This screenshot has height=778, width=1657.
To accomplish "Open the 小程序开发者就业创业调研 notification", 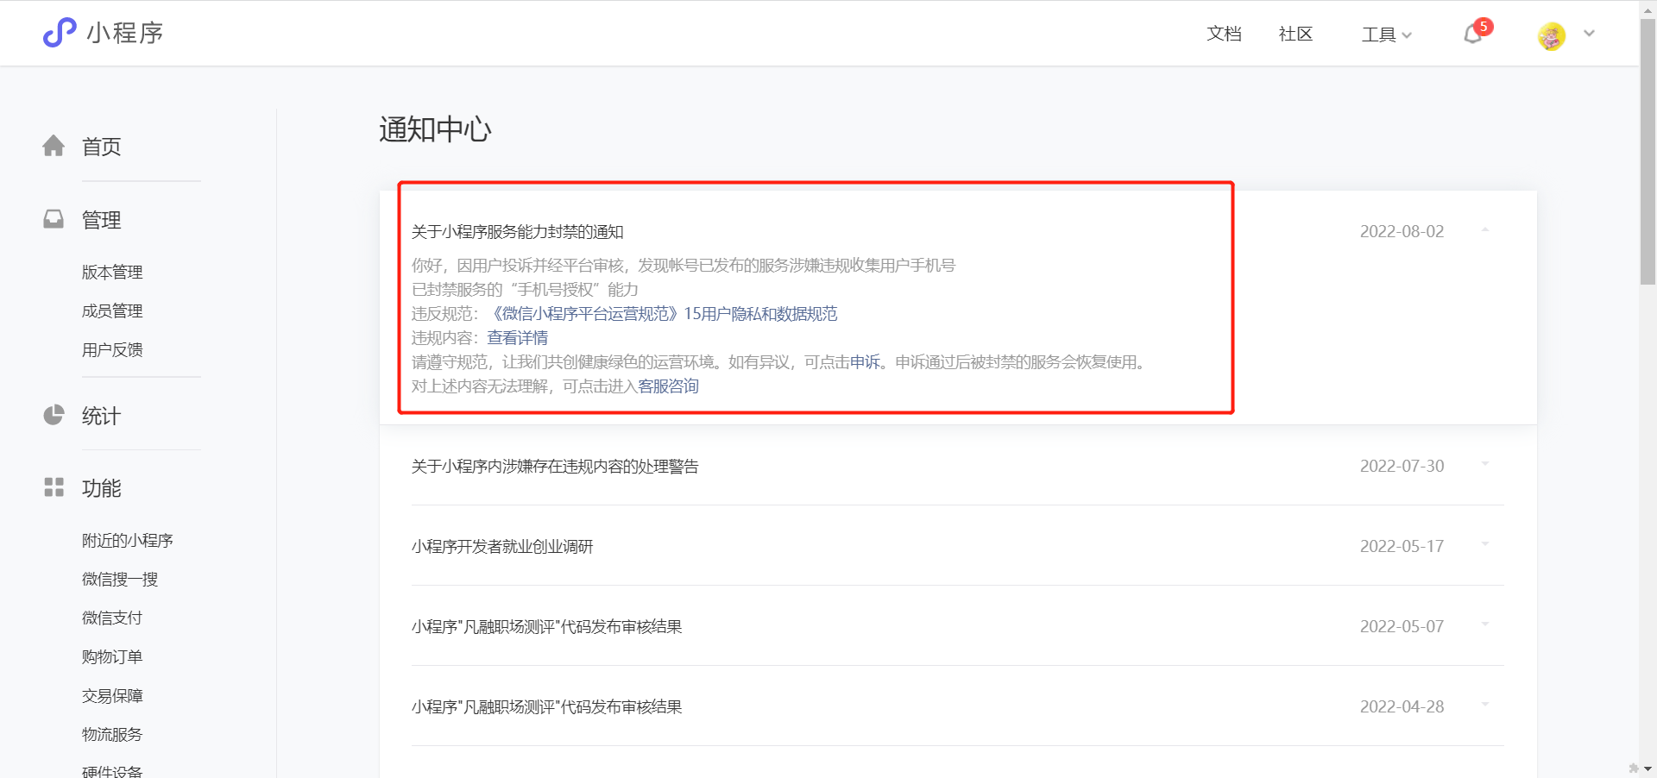I will [x=502, y=546].
